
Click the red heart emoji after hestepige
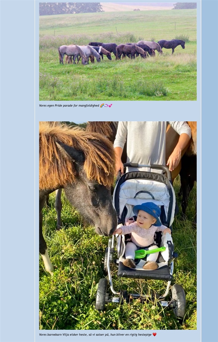154,334
